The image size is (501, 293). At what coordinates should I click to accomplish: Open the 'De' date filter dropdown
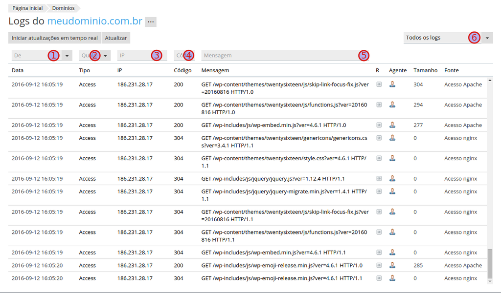coord(67,56)
